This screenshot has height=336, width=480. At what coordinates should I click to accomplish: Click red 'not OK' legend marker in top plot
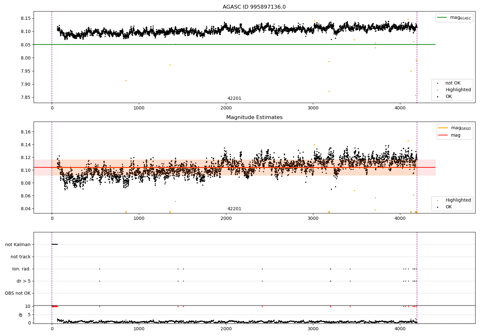[437, 83]
